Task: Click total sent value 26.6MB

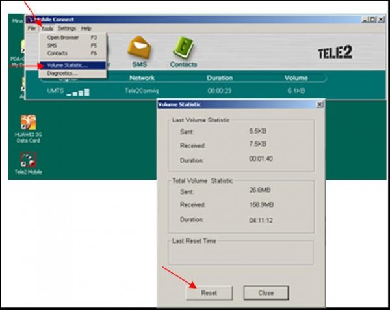Action: pyautogui.click(x=259, y=190)
